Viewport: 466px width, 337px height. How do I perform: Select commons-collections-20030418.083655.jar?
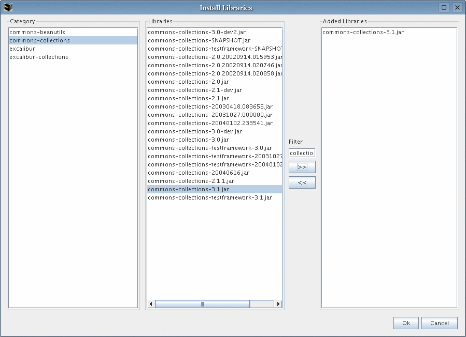point(214,106)
